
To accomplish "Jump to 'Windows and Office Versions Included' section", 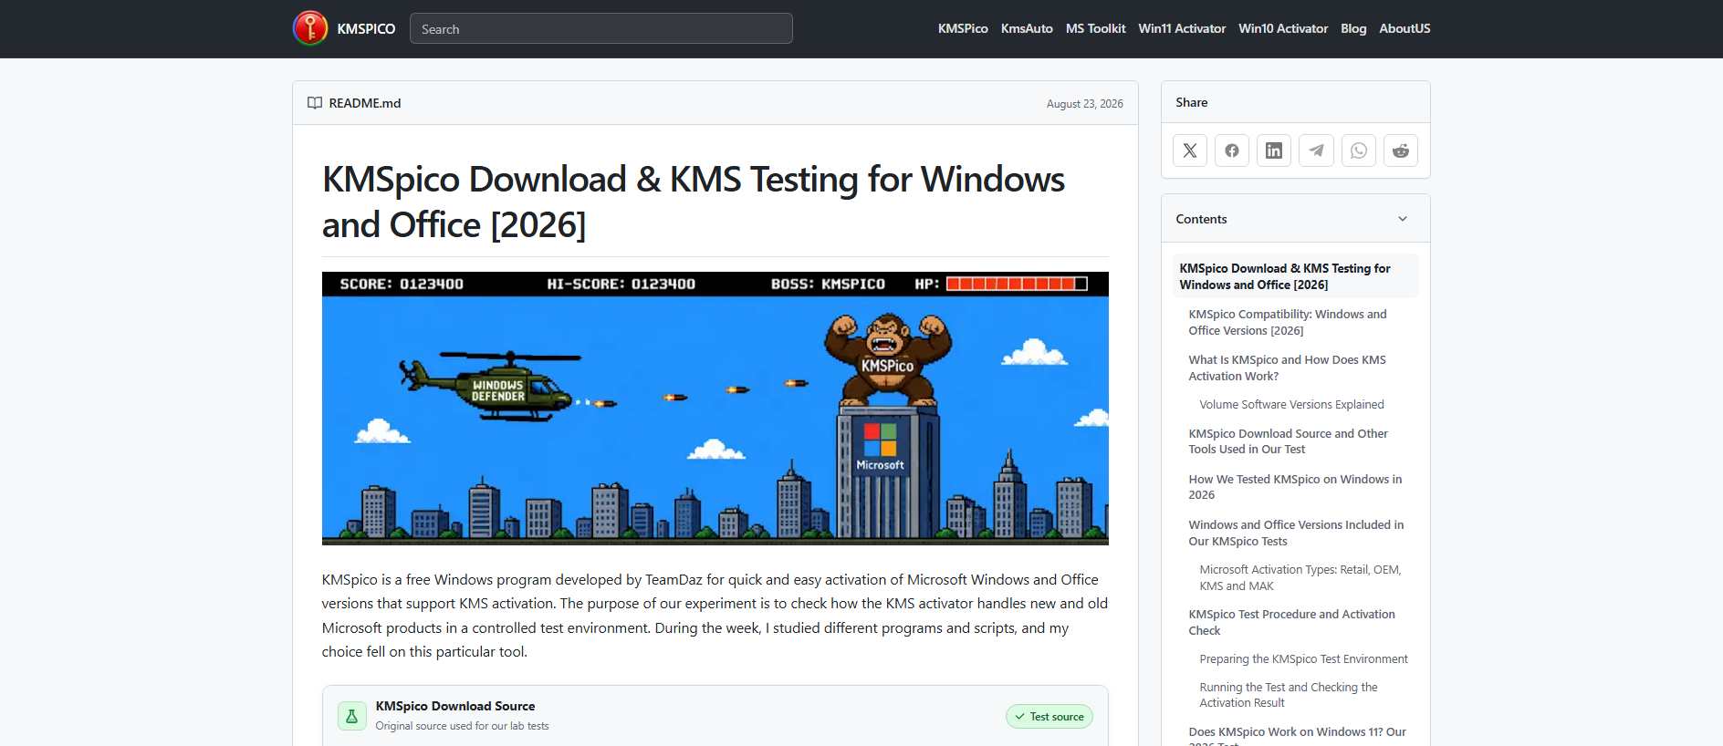I will (x=1296, y=533).
